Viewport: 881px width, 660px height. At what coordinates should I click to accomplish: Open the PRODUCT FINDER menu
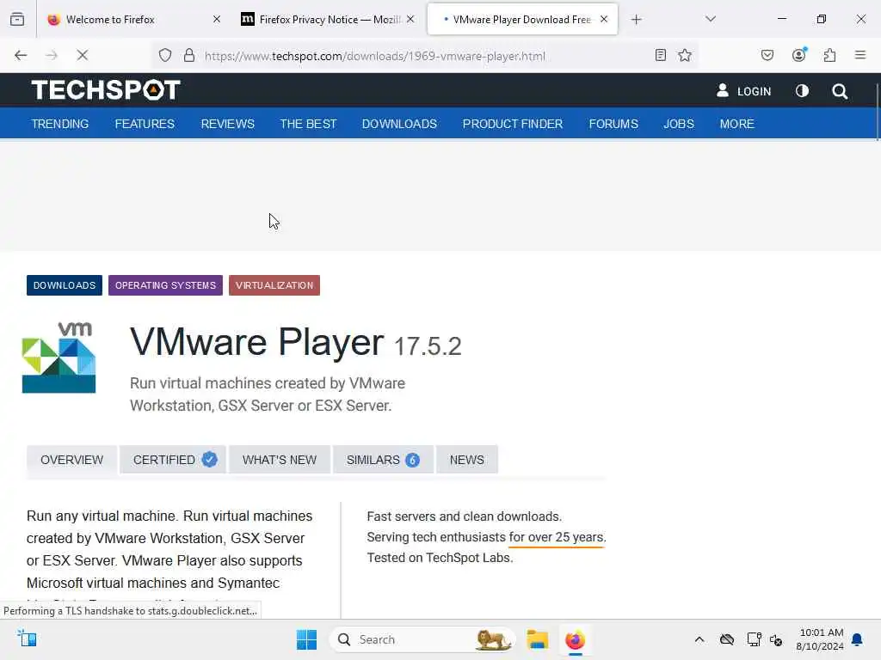pyautogui.click(x=513, y=124)
